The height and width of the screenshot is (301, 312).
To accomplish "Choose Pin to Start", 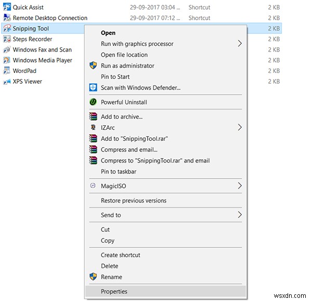I will [x=165, y=77].
